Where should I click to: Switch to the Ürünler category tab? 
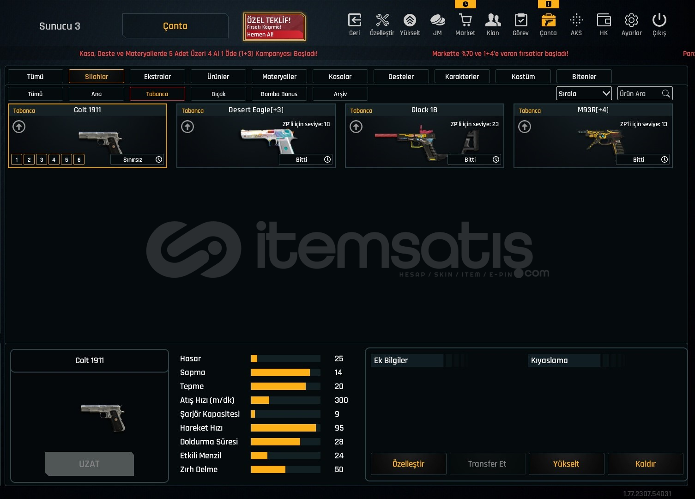click(218, 76)
